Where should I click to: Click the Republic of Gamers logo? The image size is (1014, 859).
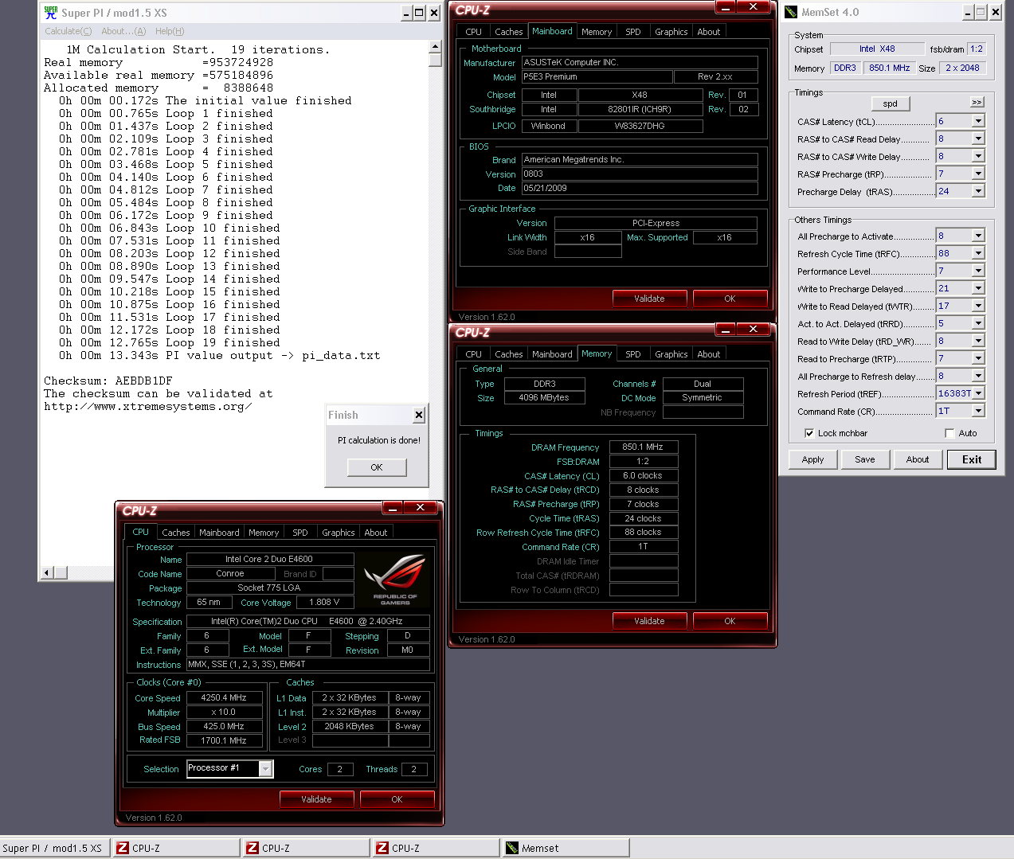[x=395, y=580]
